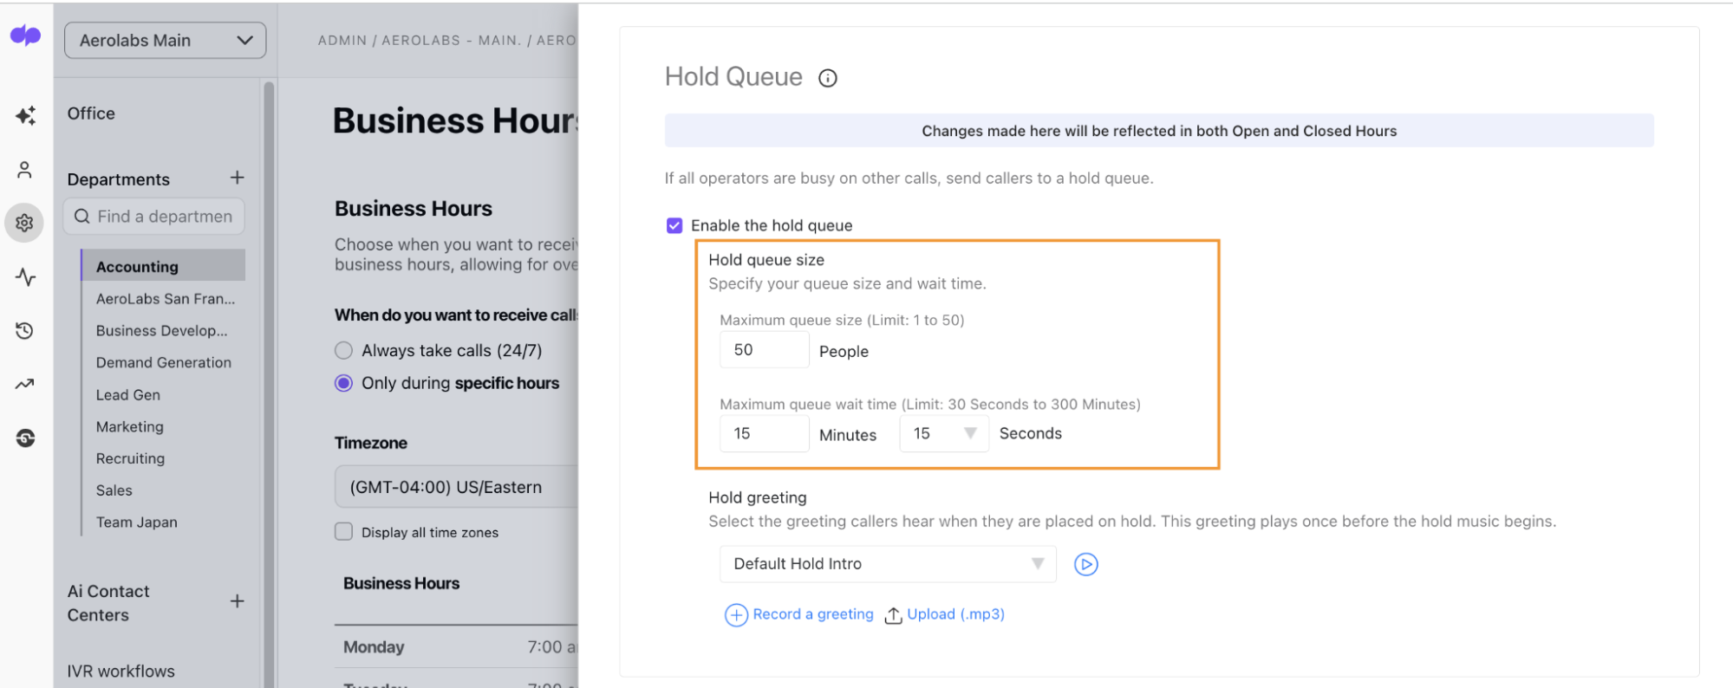Open the Aerolabs Main office dropdown

tap(165, 41)
